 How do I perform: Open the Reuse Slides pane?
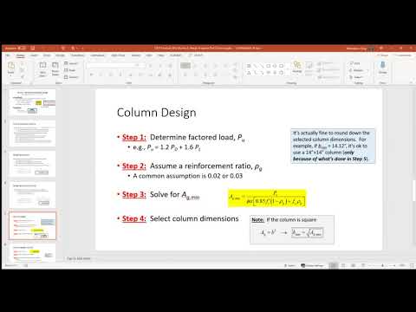55,68
